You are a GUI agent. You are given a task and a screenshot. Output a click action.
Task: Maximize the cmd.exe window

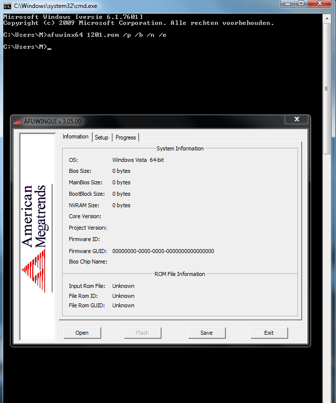[301, 3]
